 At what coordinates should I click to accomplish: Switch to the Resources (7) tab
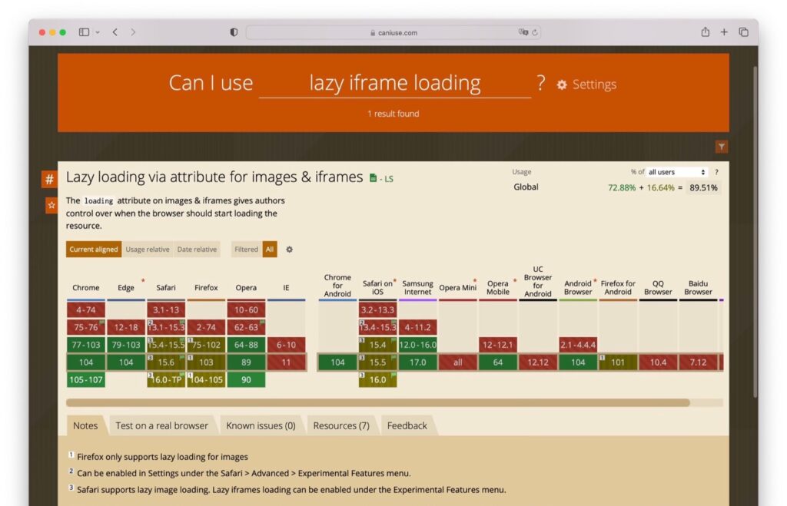pyautogui.click(x=341, y=425)
